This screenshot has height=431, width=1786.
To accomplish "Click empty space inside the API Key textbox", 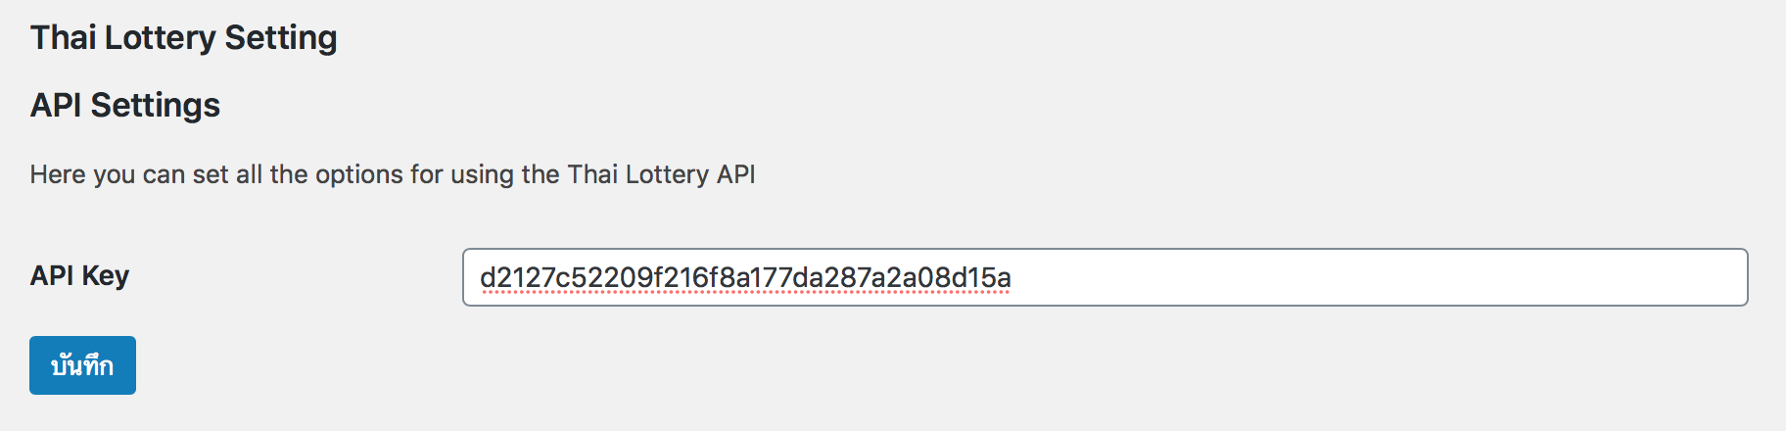I will (x=1371, y=277).
